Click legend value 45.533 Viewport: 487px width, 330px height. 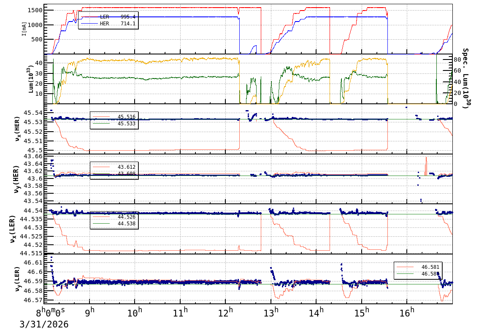point(127,124)
